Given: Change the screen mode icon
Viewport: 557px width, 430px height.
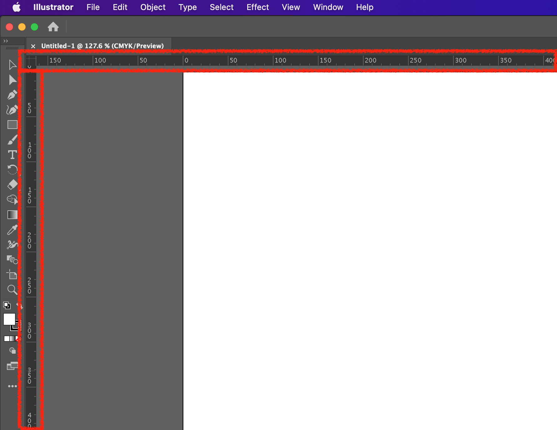Looking at the screenshot, I should click(x=13, y=366).
